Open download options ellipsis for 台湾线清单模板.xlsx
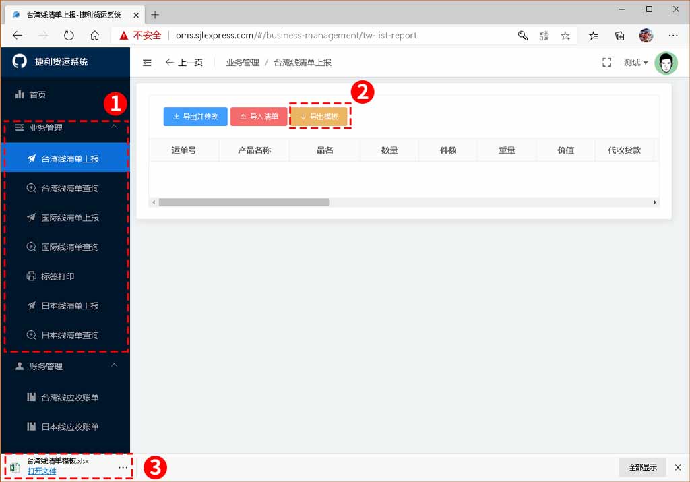Screen dimensions: 690x482 [x=123, y=467]
